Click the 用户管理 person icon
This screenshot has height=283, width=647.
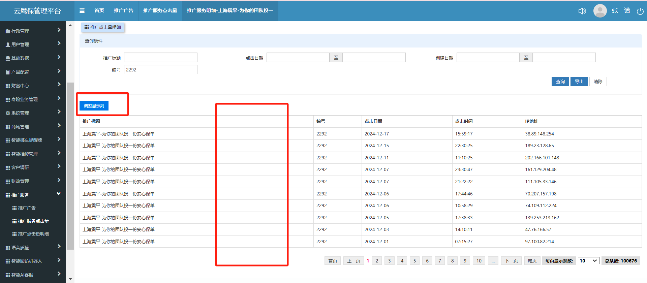(x=8, y=44)
